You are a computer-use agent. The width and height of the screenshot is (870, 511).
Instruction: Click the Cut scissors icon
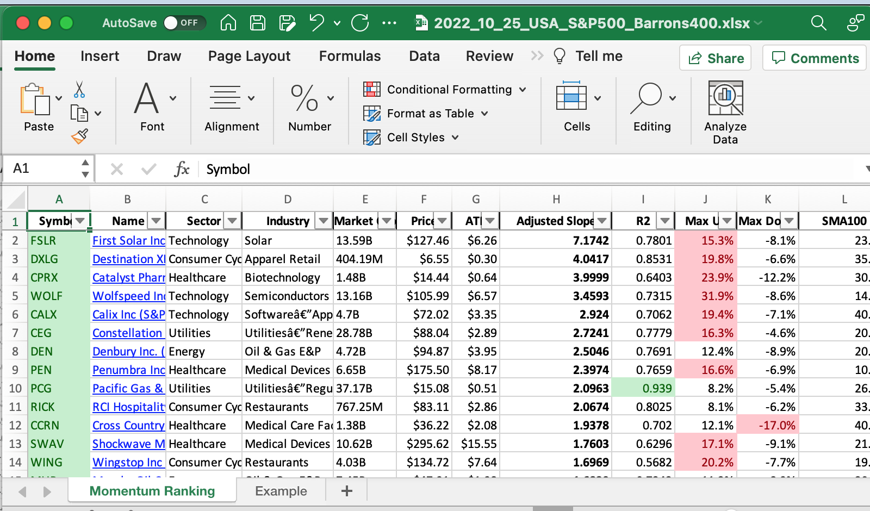[x=79, y=90]
